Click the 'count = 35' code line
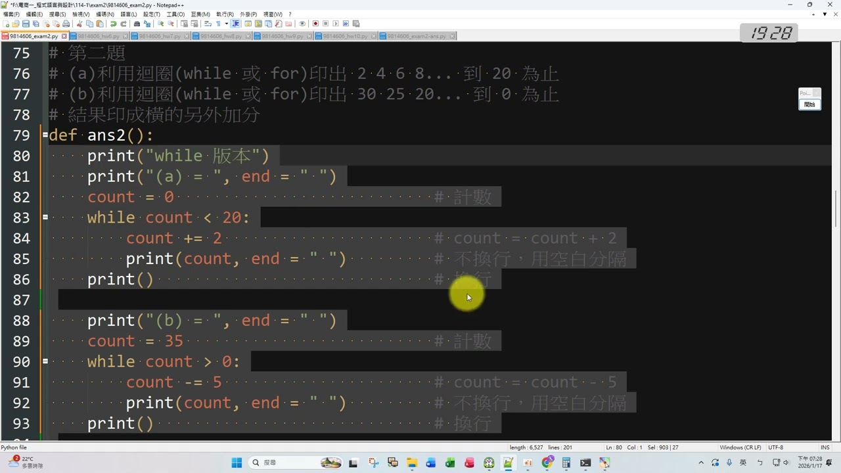841x473 pixels. pyautogui.click(x=135, y=341)
